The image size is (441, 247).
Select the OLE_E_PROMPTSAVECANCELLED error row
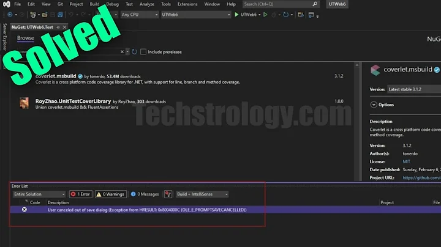pos(225,209)
